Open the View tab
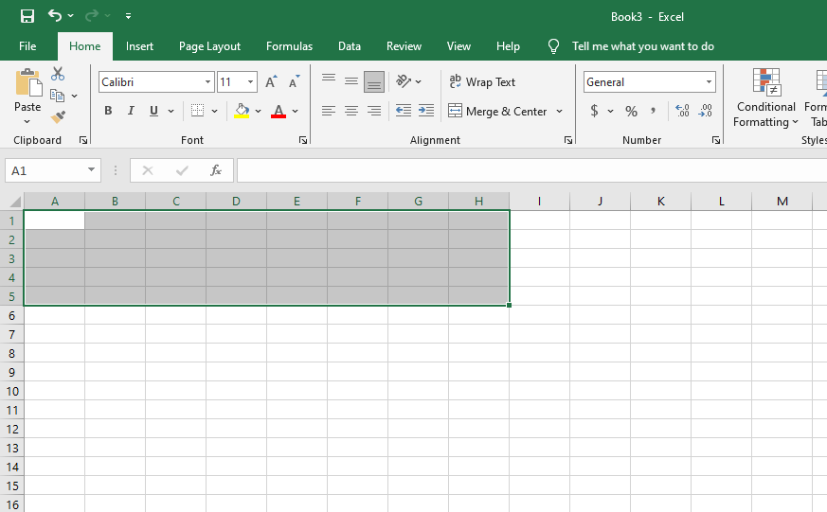The image size is (827, 512). coord(458,46)
